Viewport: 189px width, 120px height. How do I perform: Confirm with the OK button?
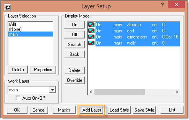[x=17, y=110]
